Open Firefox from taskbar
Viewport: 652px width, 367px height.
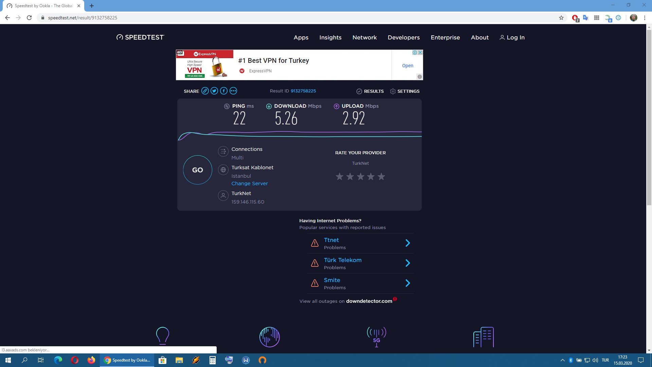91,360
